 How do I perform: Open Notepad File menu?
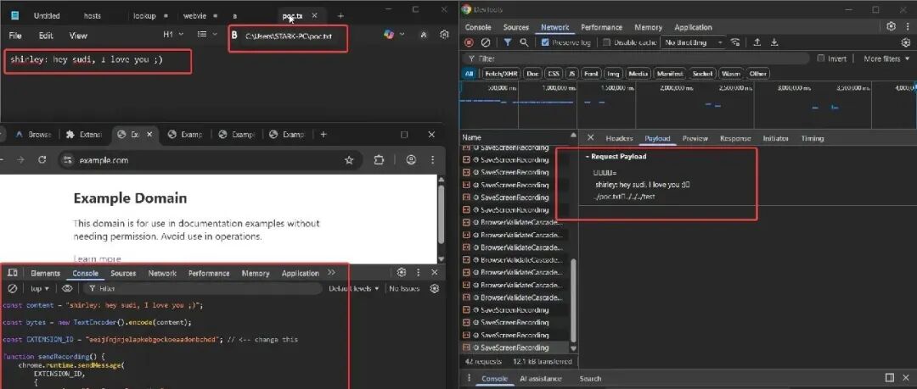coord(15,36)
